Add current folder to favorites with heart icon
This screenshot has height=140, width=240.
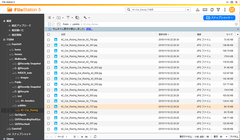pyautogui.click(x=236, y=24)
